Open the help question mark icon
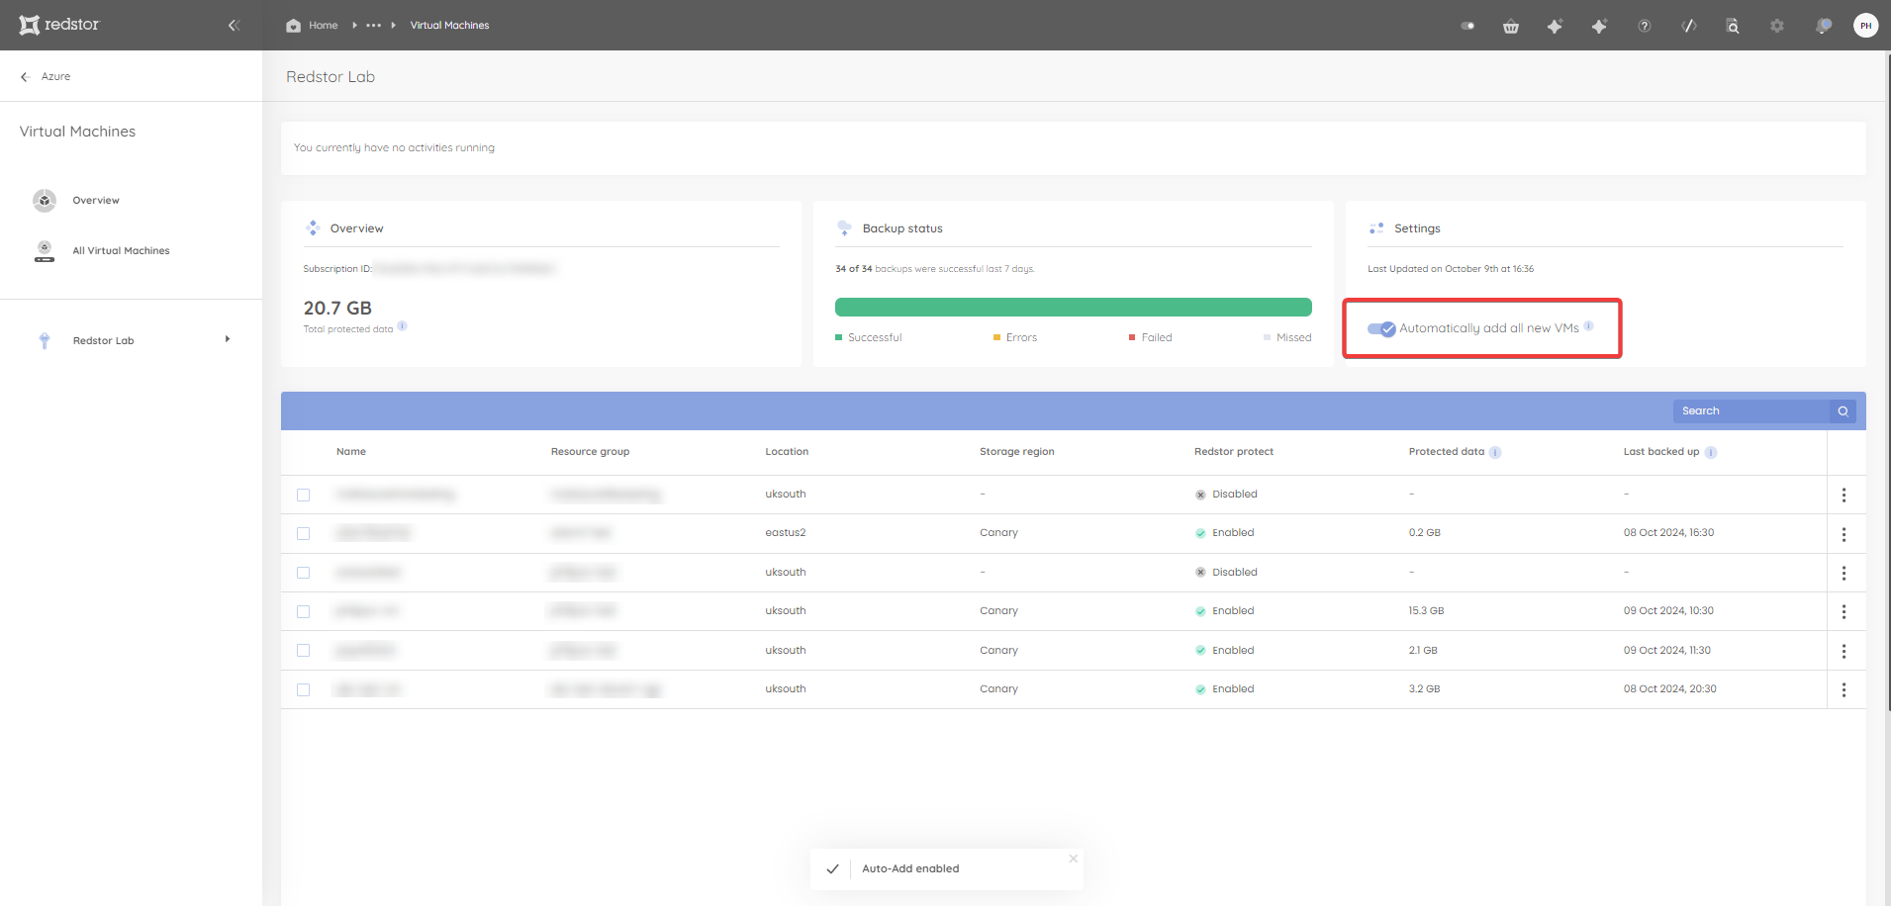This screenshot has width=1891, height=906. [1645, 27]
